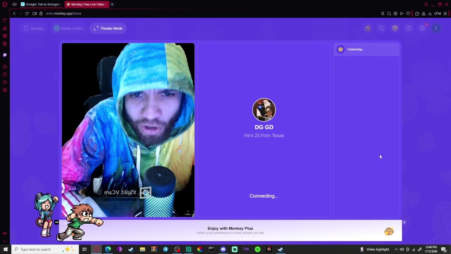Viewport: 451px width, 254px height.
Task: Bookmark page with the heart icon
Action: [408, 13]
